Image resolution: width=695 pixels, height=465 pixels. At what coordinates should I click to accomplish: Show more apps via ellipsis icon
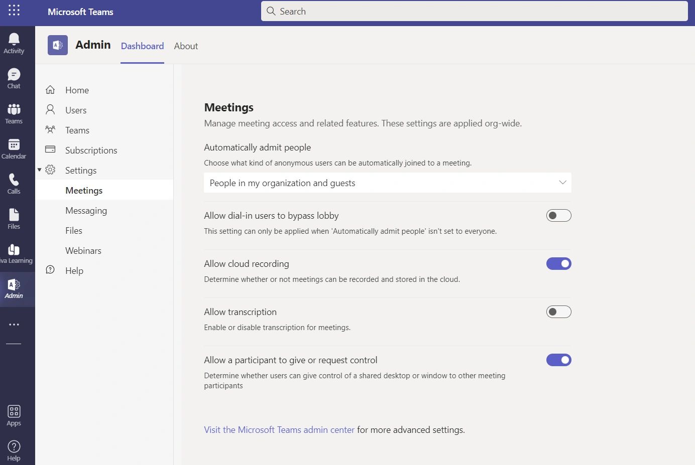coord(14,325)
